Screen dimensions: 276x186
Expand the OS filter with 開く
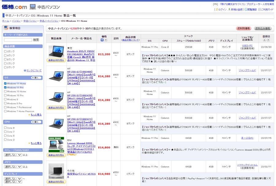[x=36, y=78]
